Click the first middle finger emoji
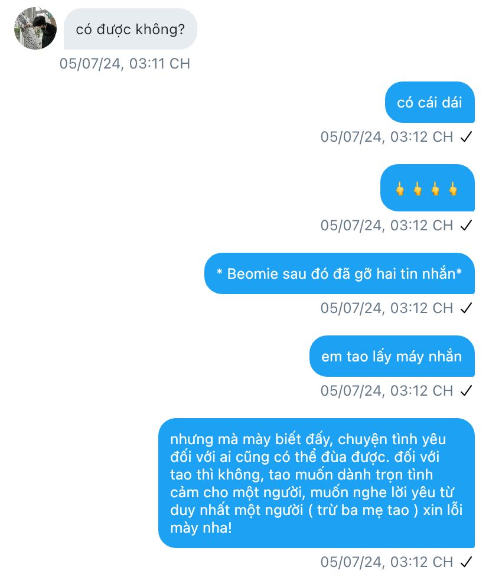This screenshot has height=587, width=489. click(x=400, y=189)
